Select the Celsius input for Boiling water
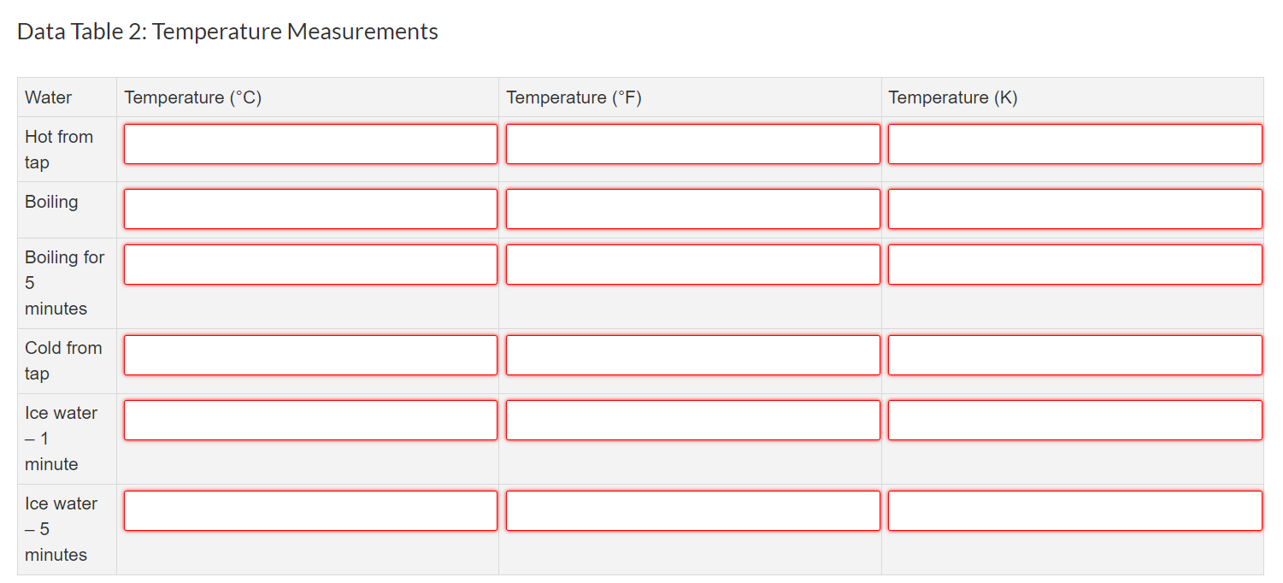 310,209
